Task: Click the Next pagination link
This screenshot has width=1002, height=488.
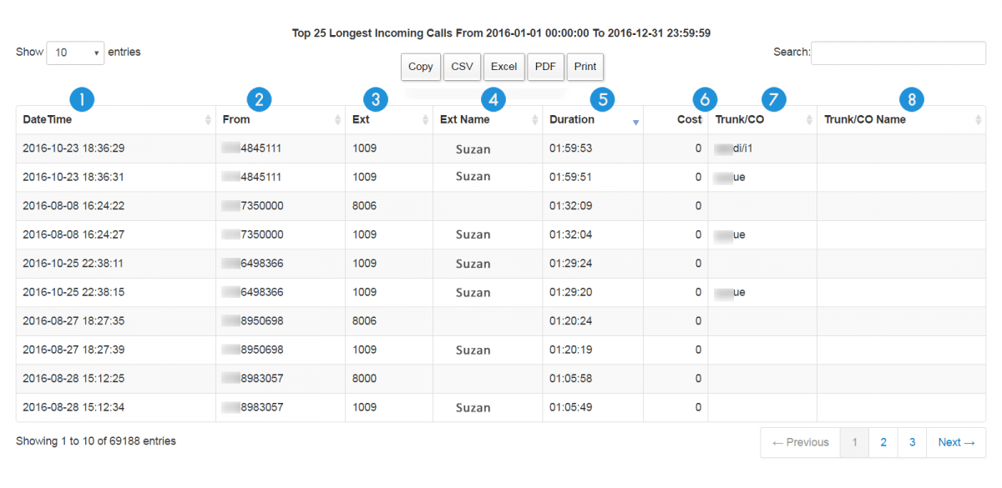Action: (x=955, y=442)
